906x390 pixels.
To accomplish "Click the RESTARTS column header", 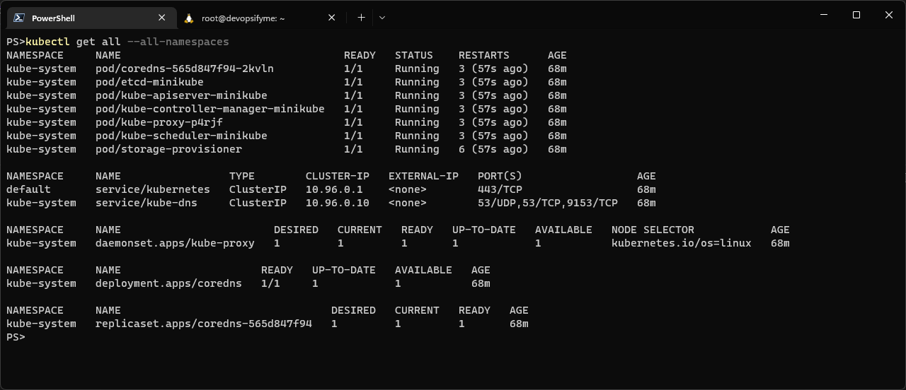I will pos(484,55).
